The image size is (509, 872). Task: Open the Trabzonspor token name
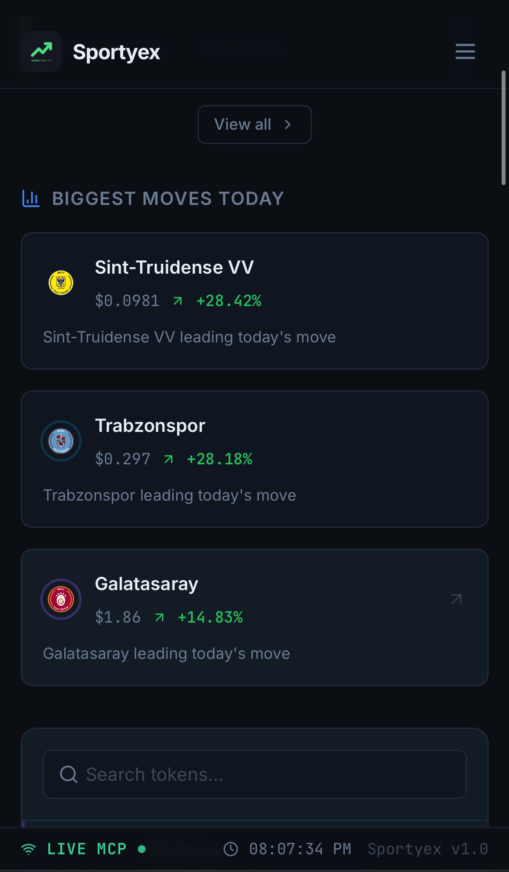(x=150, y=425)
